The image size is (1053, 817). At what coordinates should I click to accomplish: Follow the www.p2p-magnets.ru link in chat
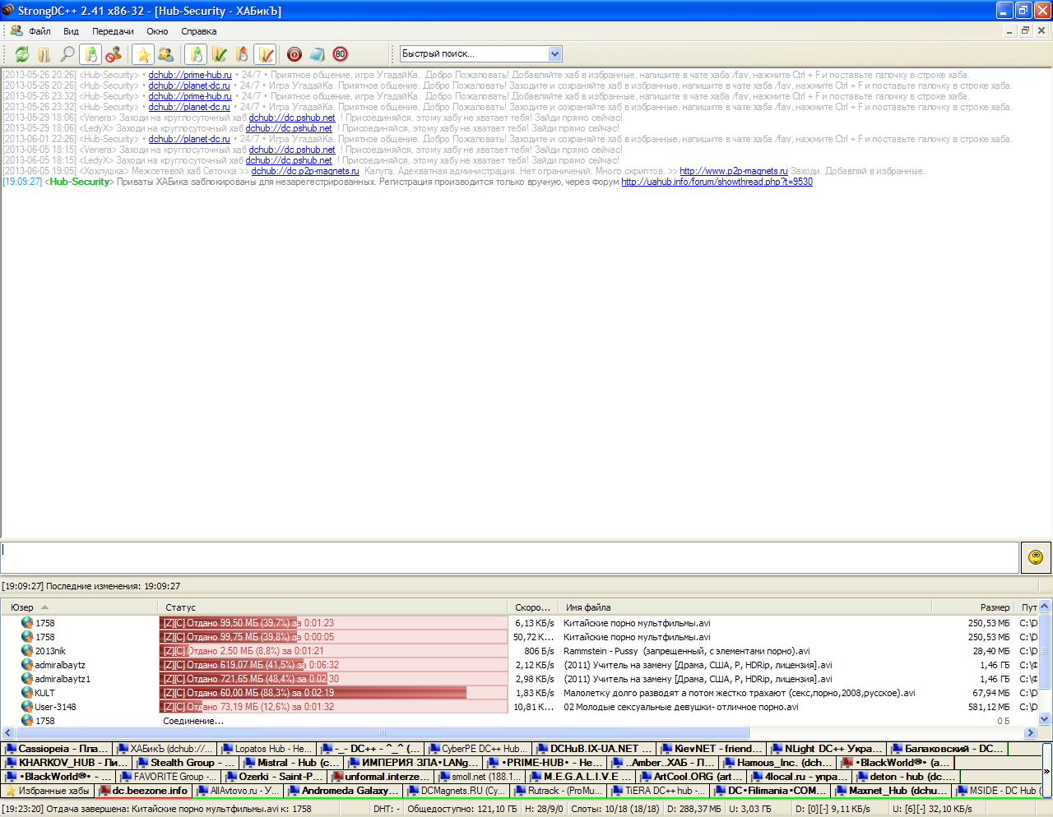click(x=734, y=171)
